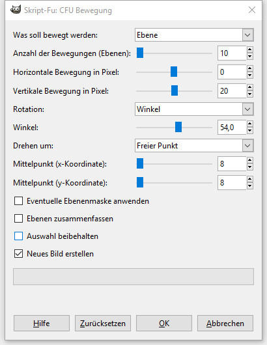Close the Skript-Fu CFU Bewegung dialog

click(252, 10)
